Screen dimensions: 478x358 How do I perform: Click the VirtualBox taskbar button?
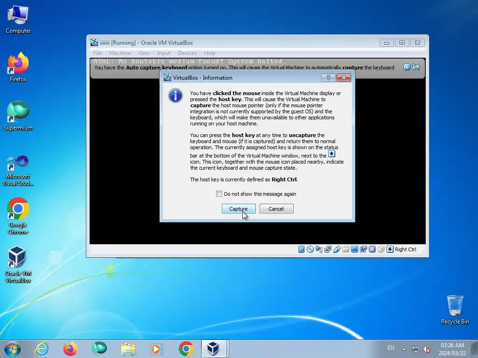click(214, 349)
